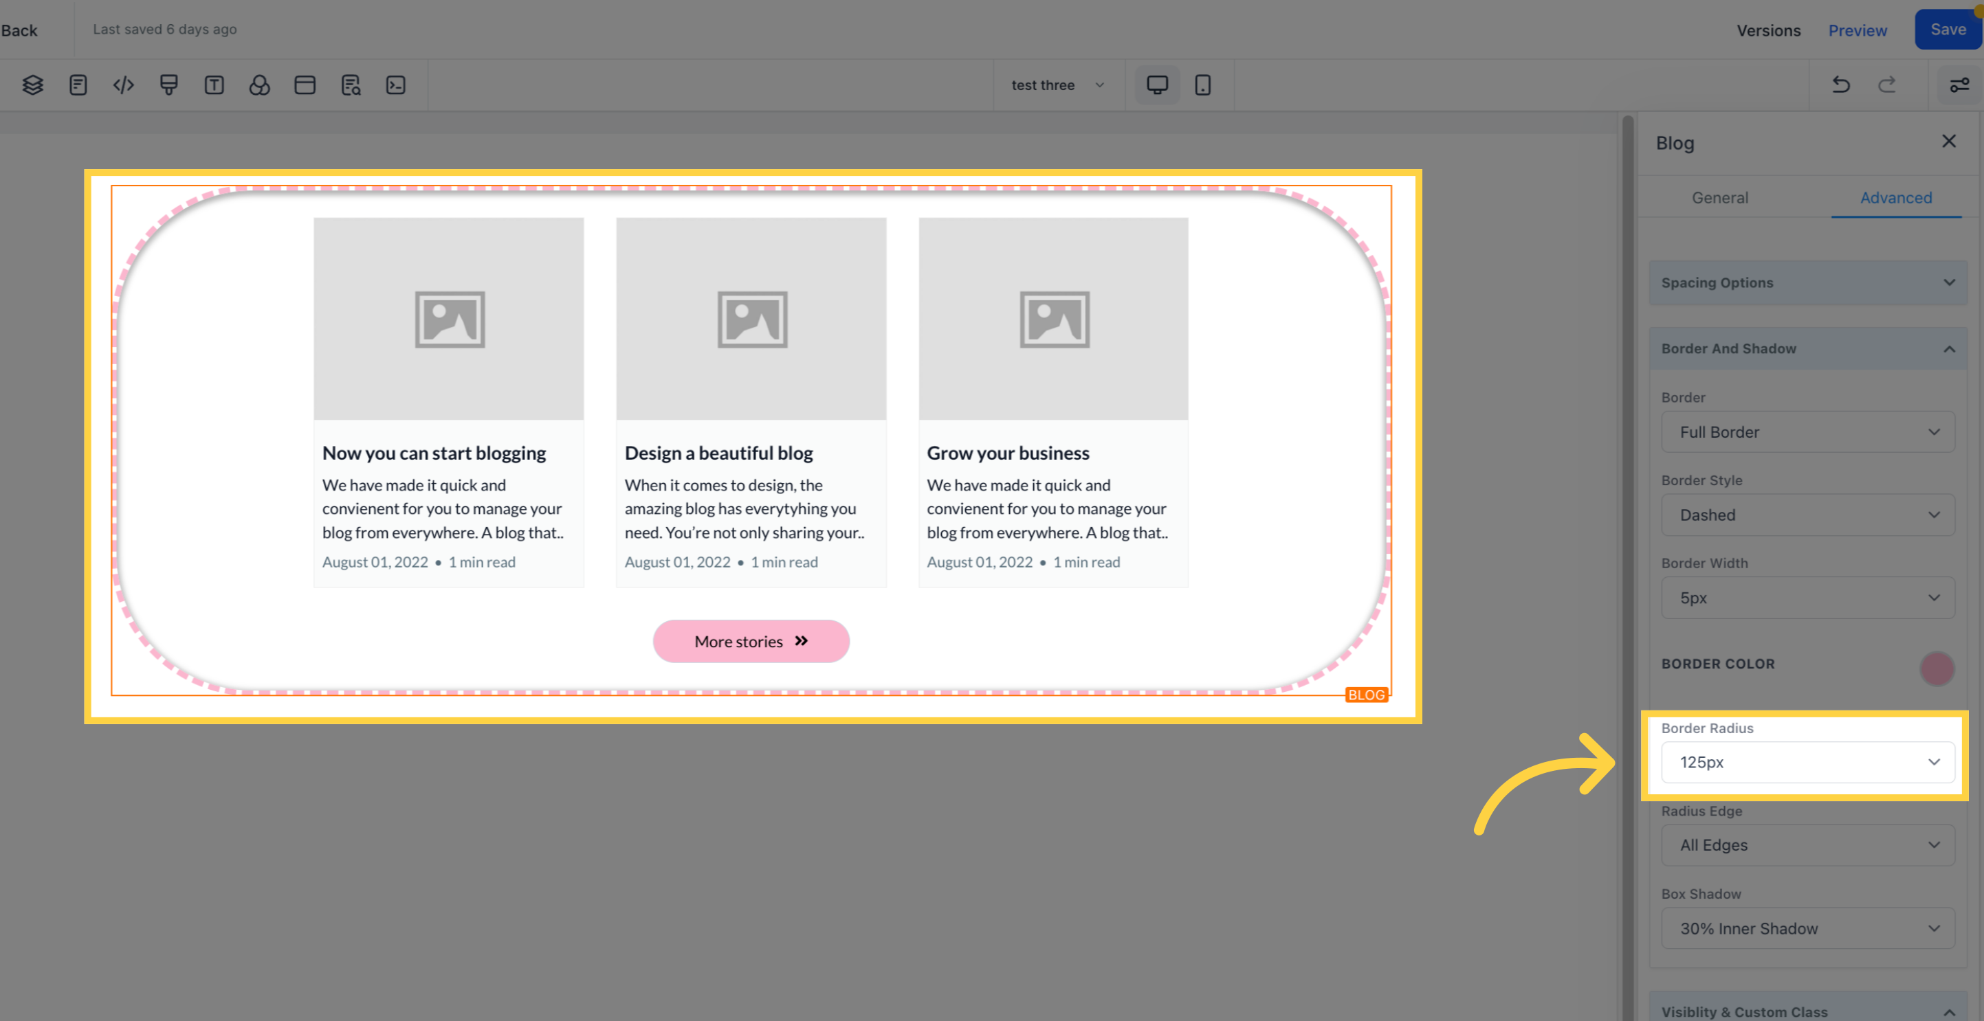Collapse the Border And Shadow section
This screenshot has height=1021, width=1984.
tap(1807, 349)
